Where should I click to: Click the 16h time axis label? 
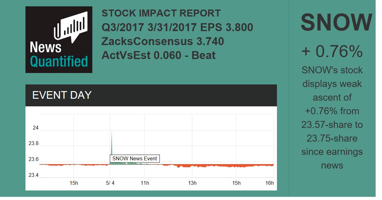[269, 183]
